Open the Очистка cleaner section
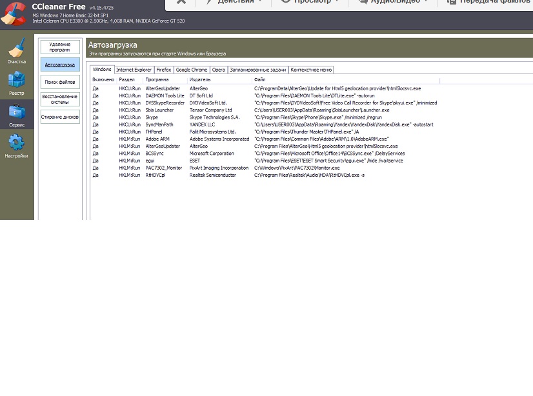 pyautogui.click(x=17, y=51)
